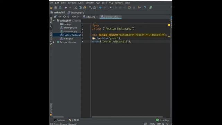
Task: Click the Stop toolbar icon
Action: click(134, 8)
